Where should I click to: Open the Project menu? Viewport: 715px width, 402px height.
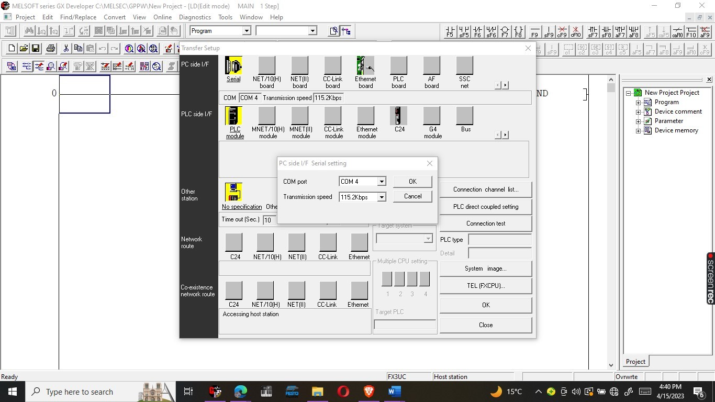coord(25,17)
